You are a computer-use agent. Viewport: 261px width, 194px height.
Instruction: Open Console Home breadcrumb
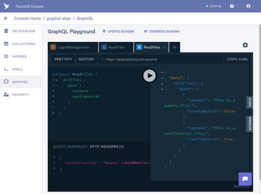coord(27,18)
